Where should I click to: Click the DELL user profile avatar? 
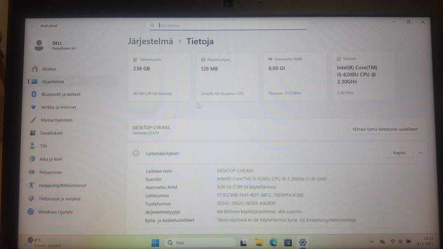[x=39, y=45]
